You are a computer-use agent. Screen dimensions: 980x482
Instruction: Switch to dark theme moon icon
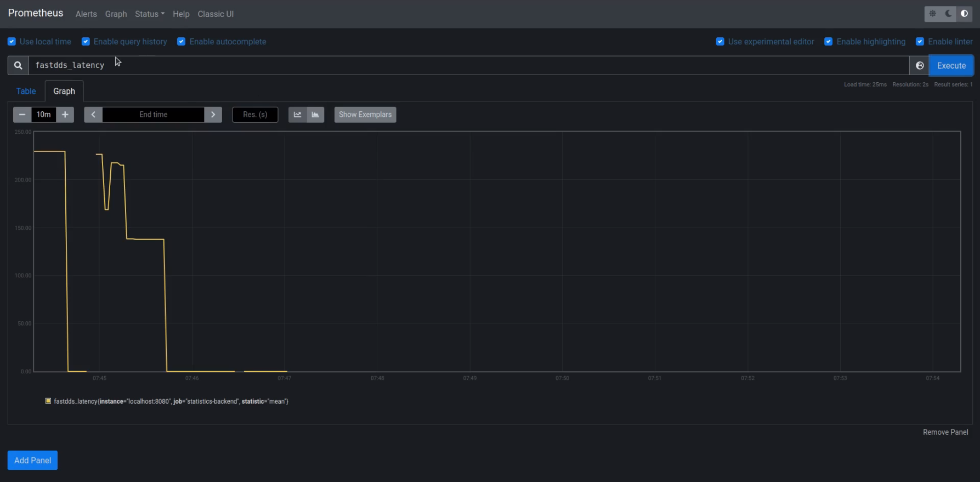(948, 14)
